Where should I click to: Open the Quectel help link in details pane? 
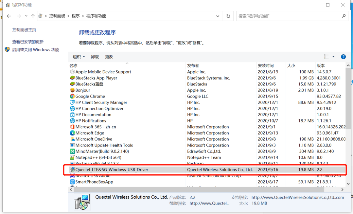point(209,203)
